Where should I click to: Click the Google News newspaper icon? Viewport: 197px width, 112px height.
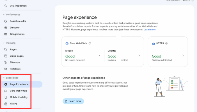pos(6,34)
